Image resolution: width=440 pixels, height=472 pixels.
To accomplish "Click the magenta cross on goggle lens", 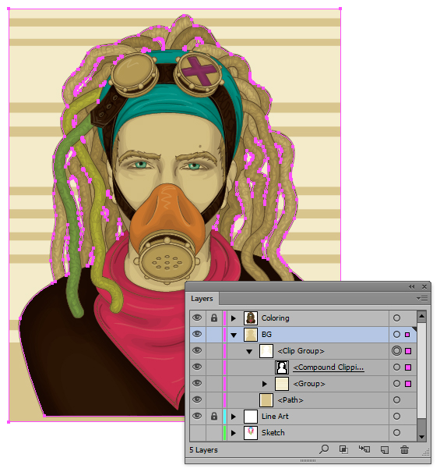I will pyautogui.click(x=199, y=70).
